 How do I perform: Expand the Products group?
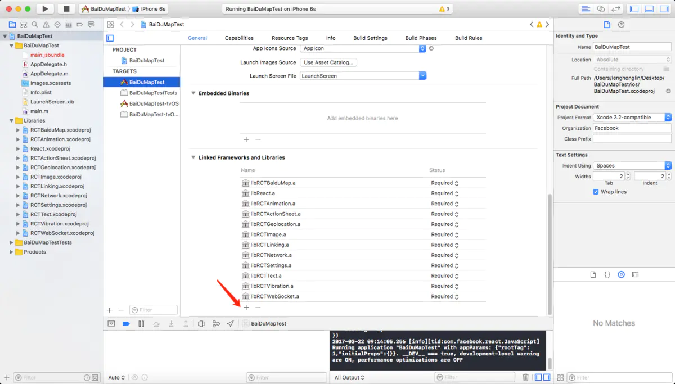11,252
